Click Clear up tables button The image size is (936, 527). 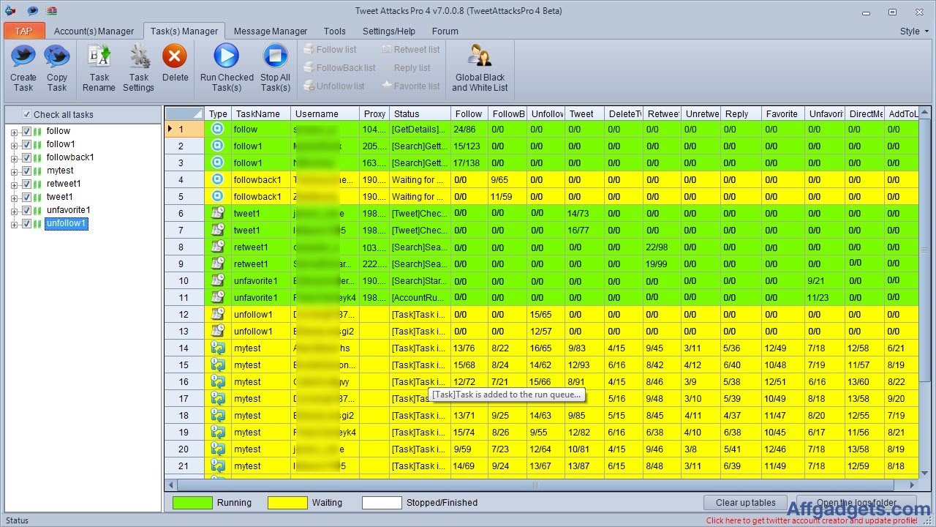[746, 503]
